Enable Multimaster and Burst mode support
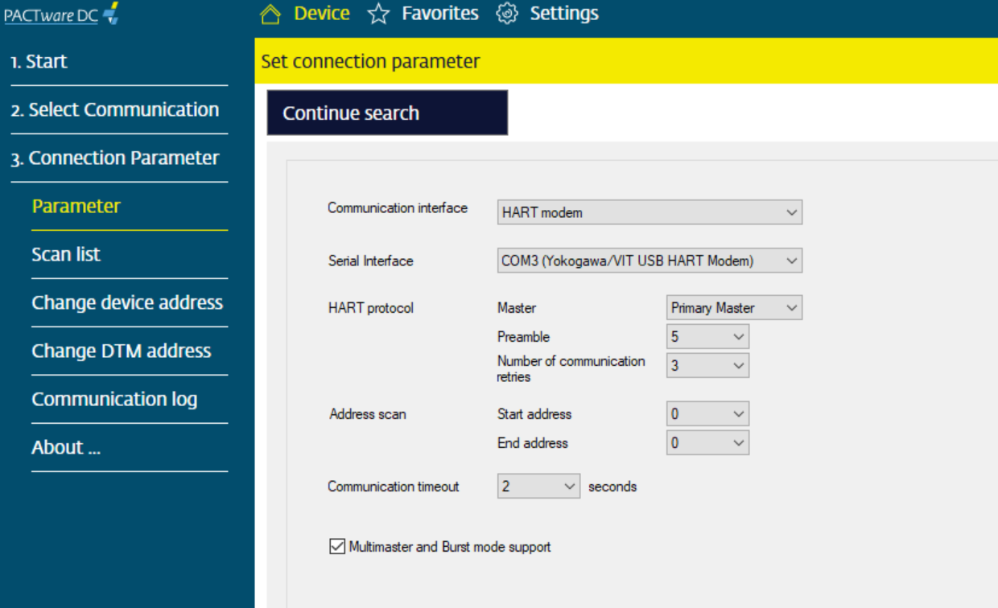Screen dimensions: 998x608 click(x=338, y=547)
